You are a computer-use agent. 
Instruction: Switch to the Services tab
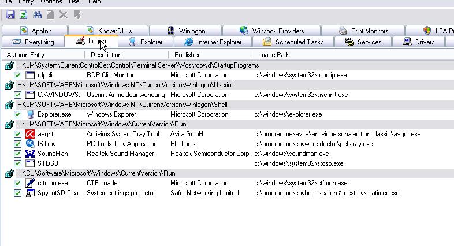click(x=363, y=42)
